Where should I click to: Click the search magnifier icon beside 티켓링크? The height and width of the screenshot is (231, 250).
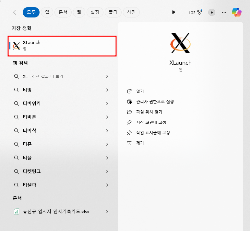click(x=17, y=171)
